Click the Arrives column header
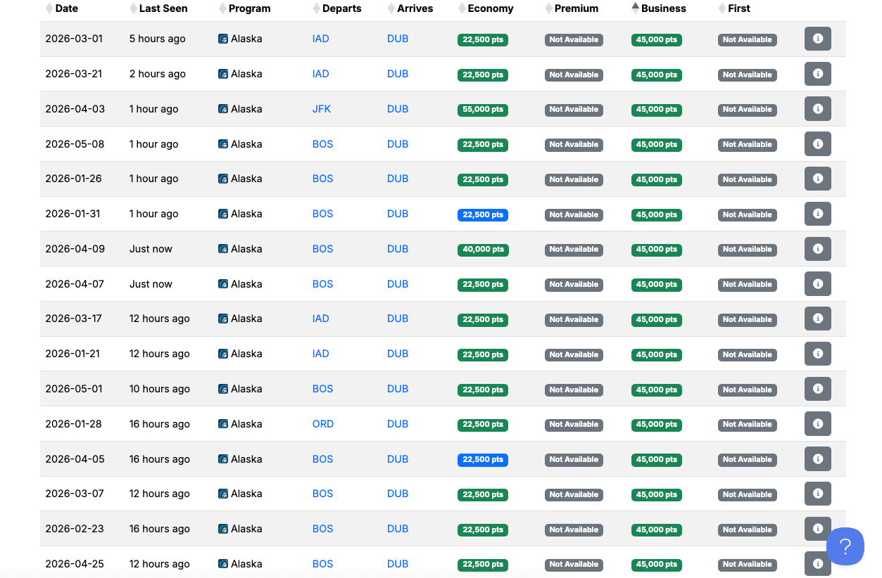The width and height of the screenshot is (882, 578). pyautogui.click(x=416, y=8)
